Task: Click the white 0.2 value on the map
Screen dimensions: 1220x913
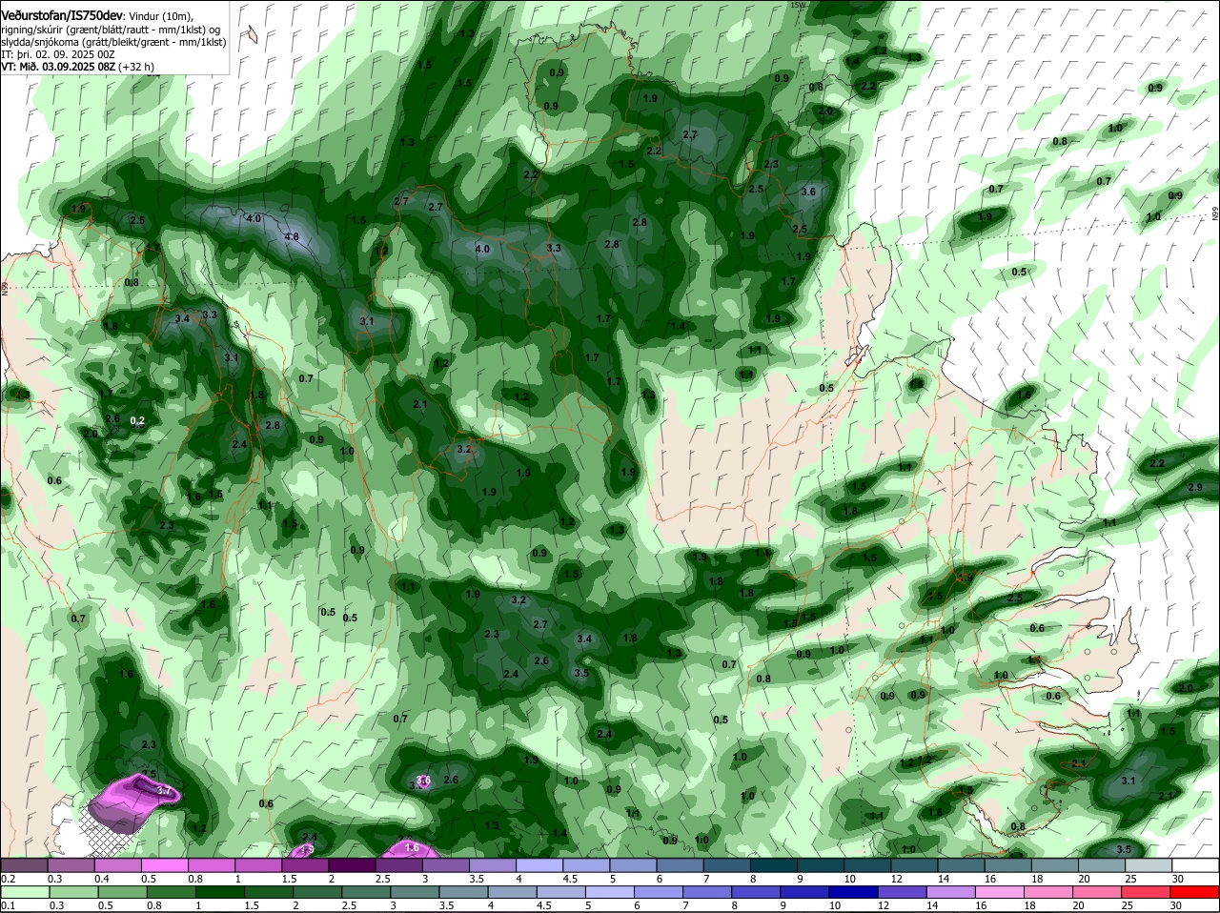Action: click(137, 420)
